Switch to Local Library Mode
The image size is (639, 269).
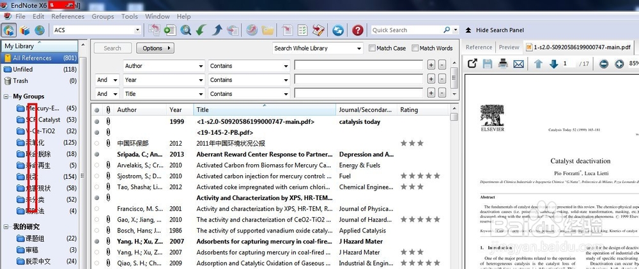[x=9, y=30]
